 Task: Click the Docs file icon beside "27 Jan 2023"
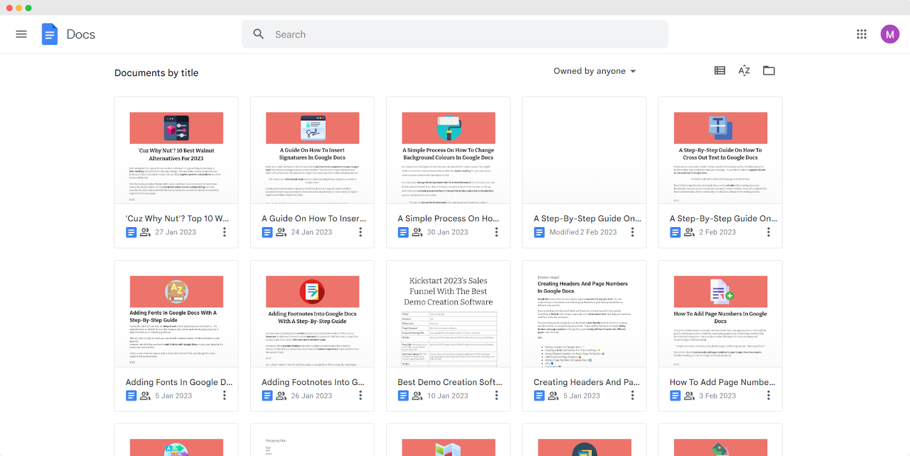131,232
